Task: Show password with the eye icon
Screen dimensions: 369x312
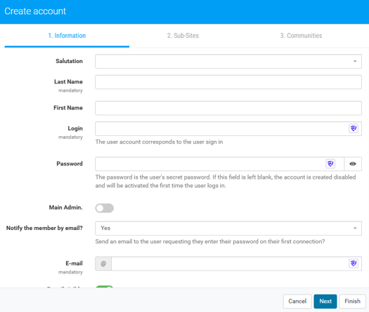Action: (x=353, y=164)
